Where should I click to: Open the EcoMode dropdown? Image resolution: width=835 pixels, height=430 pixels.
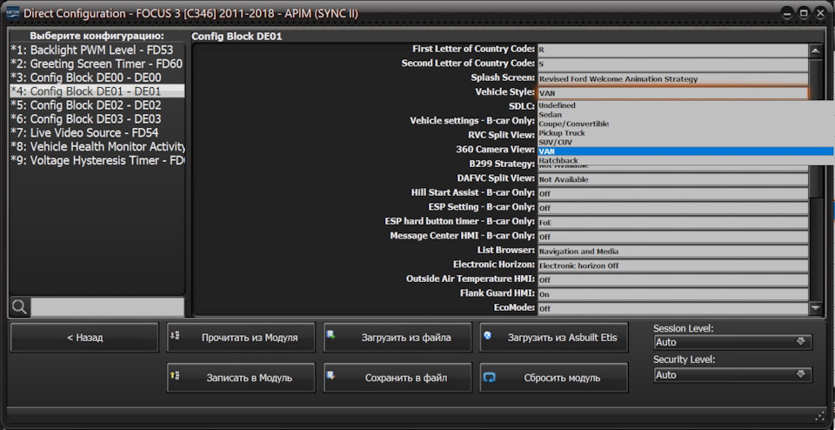click(673, 309)
